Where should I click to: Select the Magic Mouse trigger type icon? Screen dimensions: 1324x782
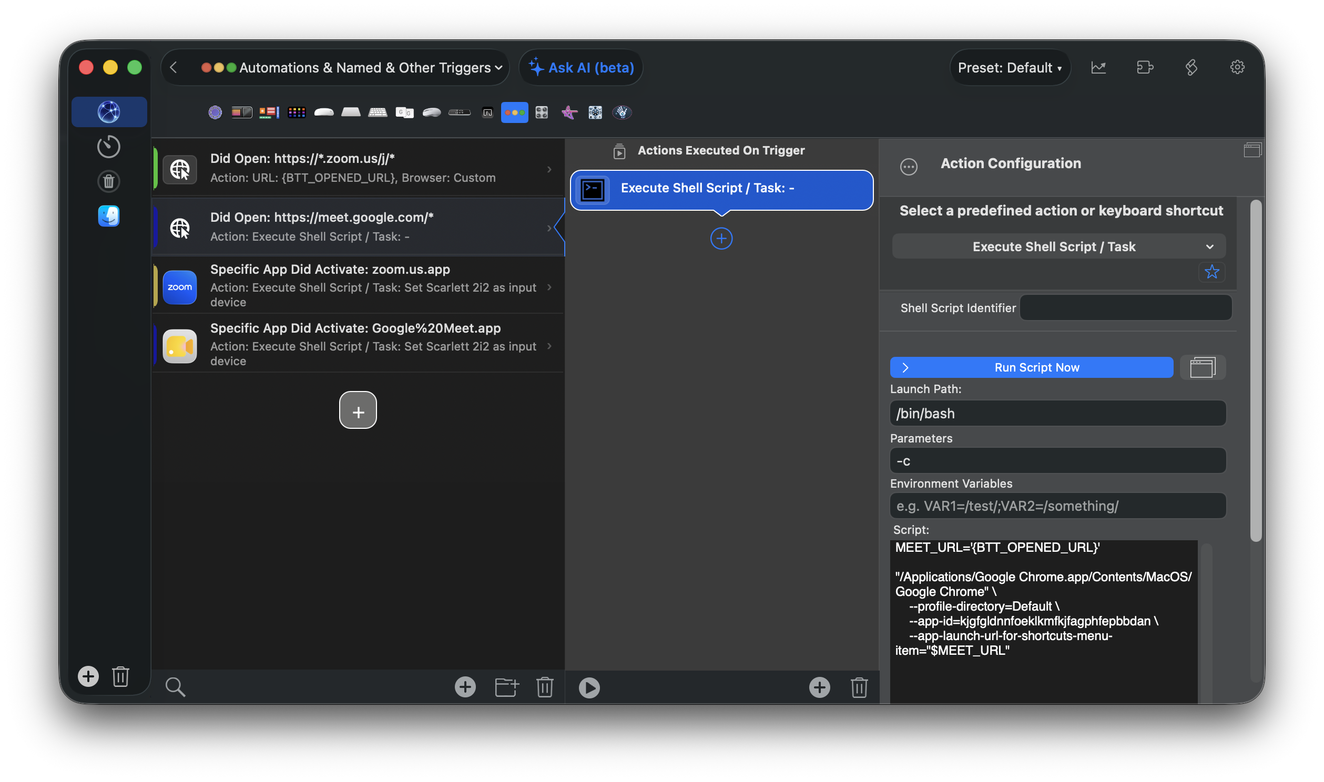(x=323, y=112)
